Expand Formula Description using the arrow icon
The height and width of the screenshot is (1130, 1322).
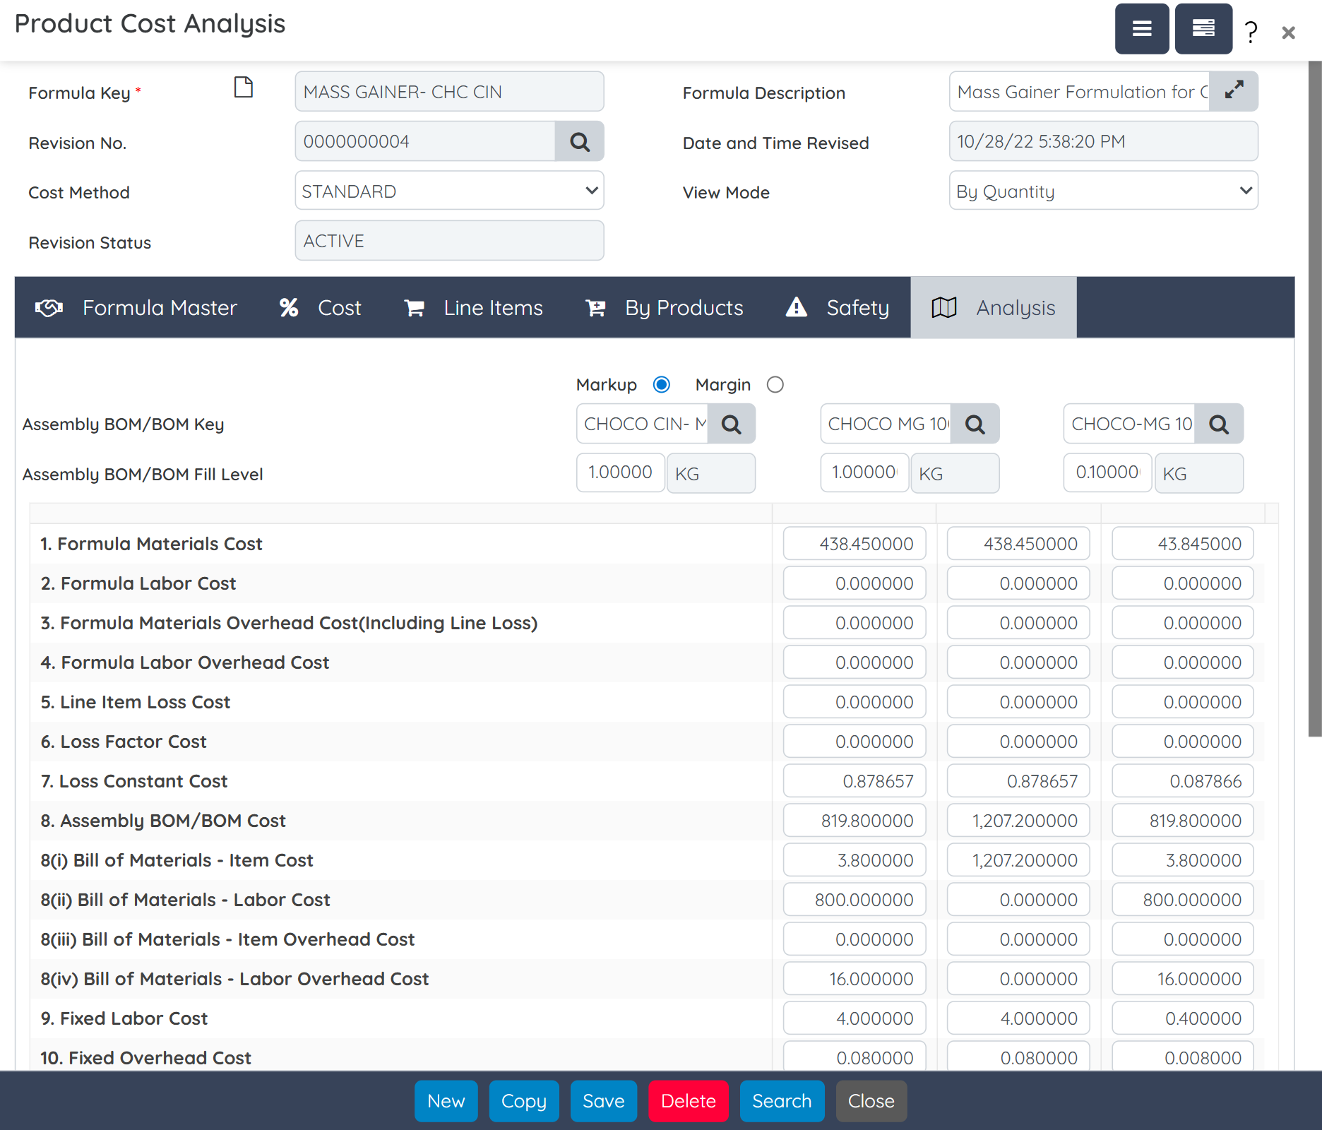pyautogui.click(x=1234, y=90)
